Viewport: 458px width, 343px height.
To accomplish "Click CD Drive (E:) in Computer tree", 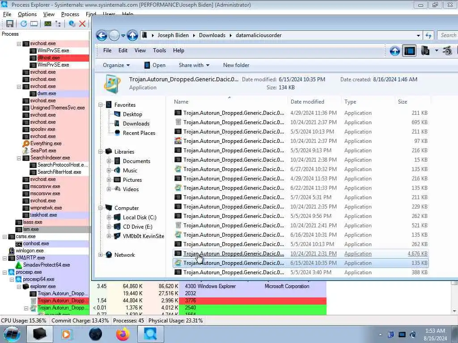I will [138, 226].
